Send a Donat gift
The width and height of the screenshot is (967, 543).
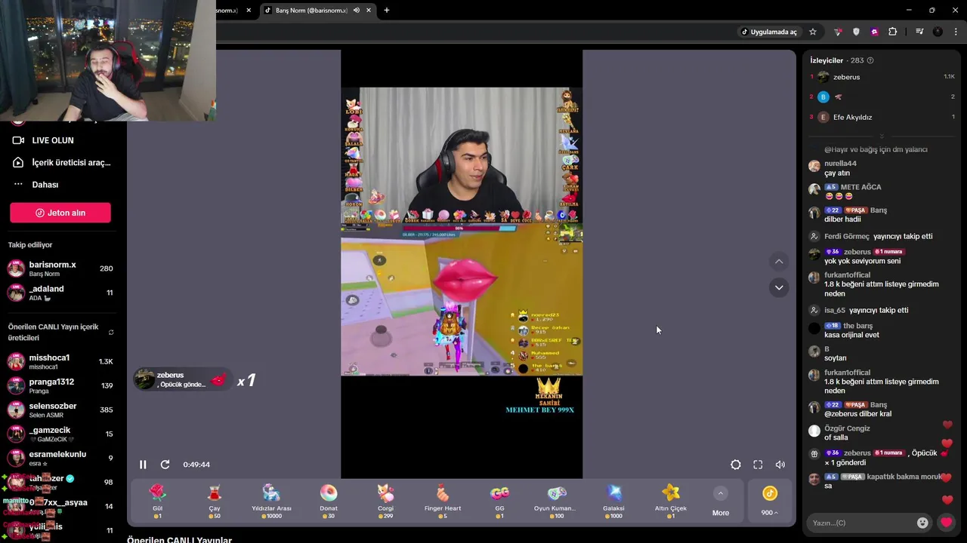[x=329, y=502]
